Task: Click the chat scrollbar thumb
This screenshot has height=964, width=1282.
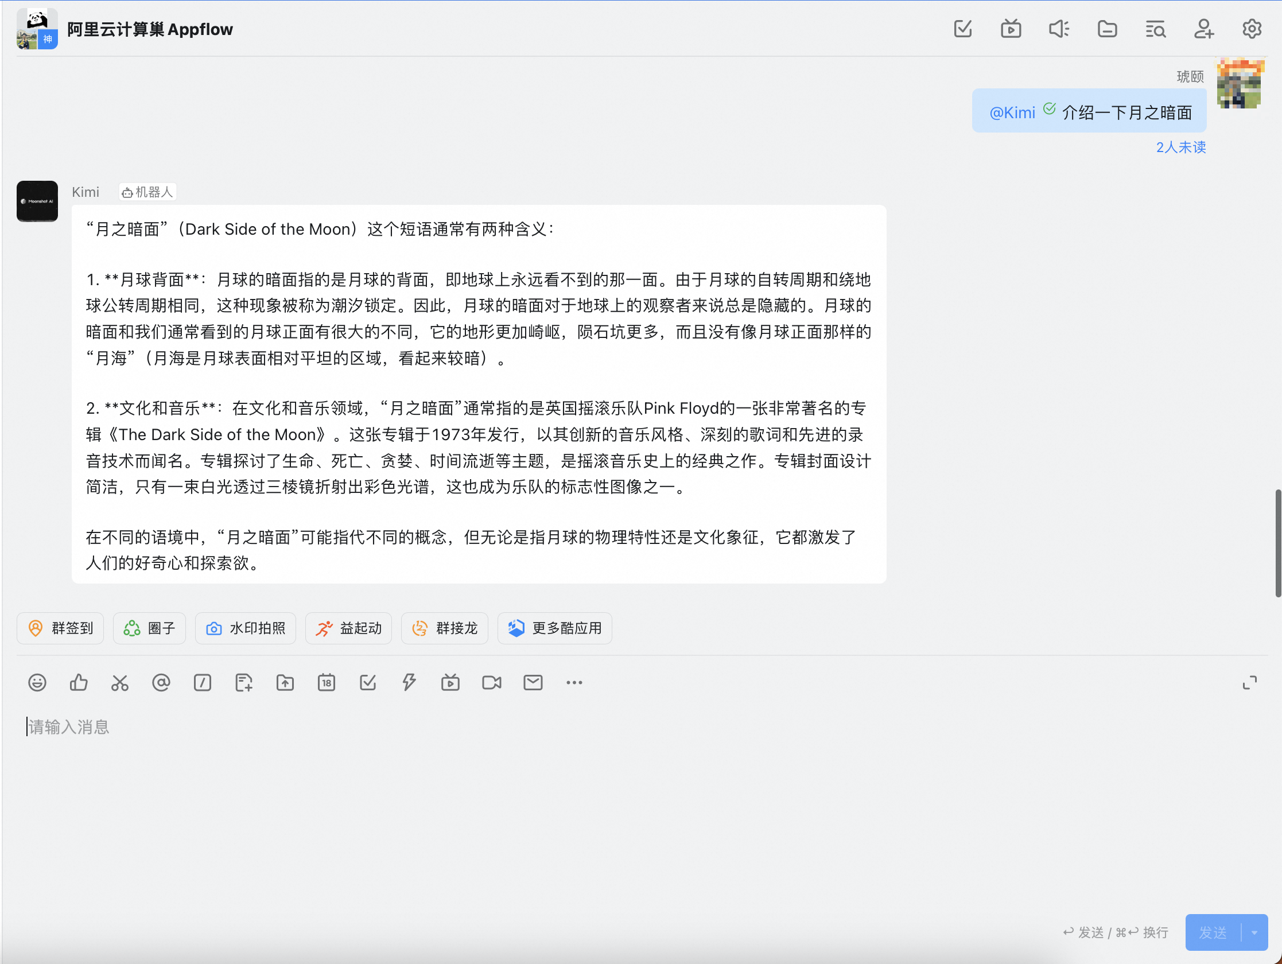Action: (x=1277, y=543)
